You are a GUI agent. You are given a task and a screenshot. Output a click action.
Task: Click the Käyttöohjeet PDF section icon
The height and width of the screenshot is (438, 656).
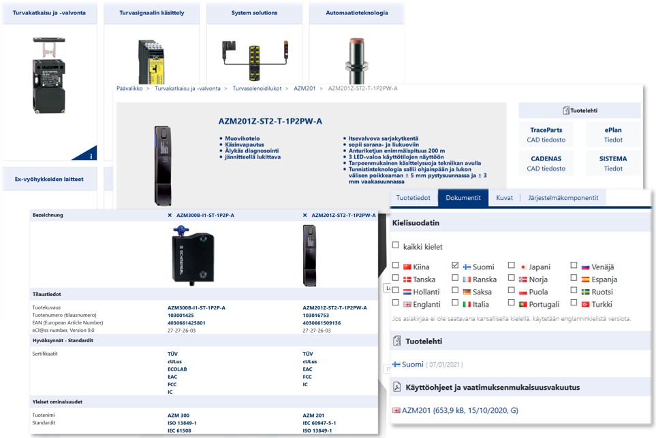pos(397,387)
